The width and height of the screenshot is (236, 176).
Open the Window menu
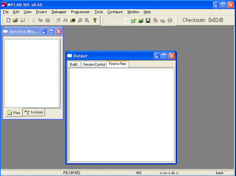133,12
